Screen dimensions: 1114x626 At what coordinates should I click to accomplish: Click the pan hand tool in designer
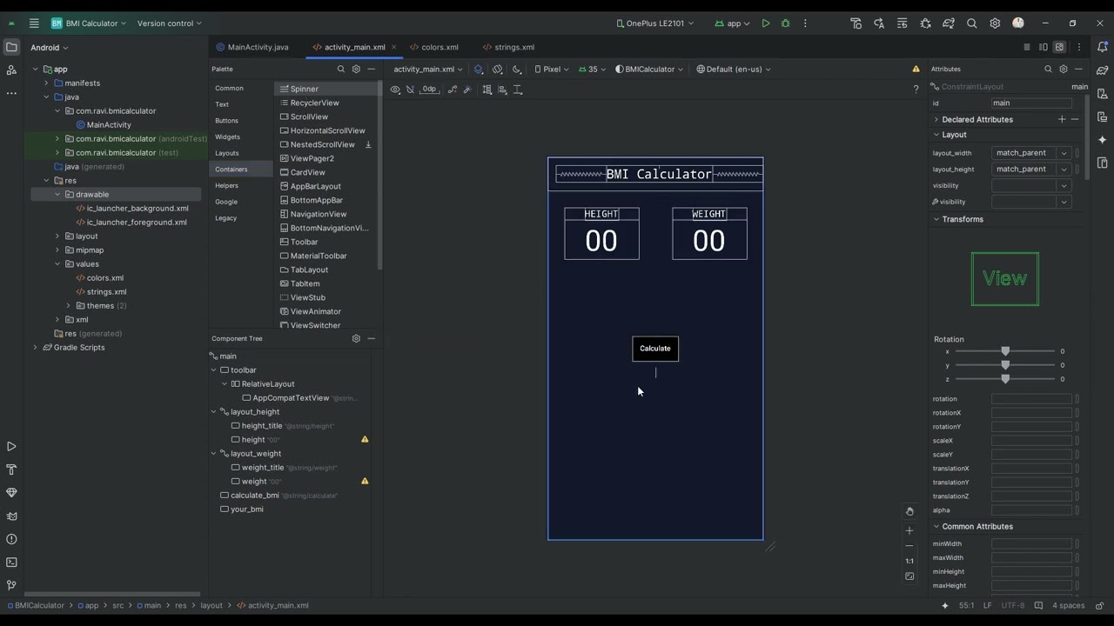(x=909, y=512)
